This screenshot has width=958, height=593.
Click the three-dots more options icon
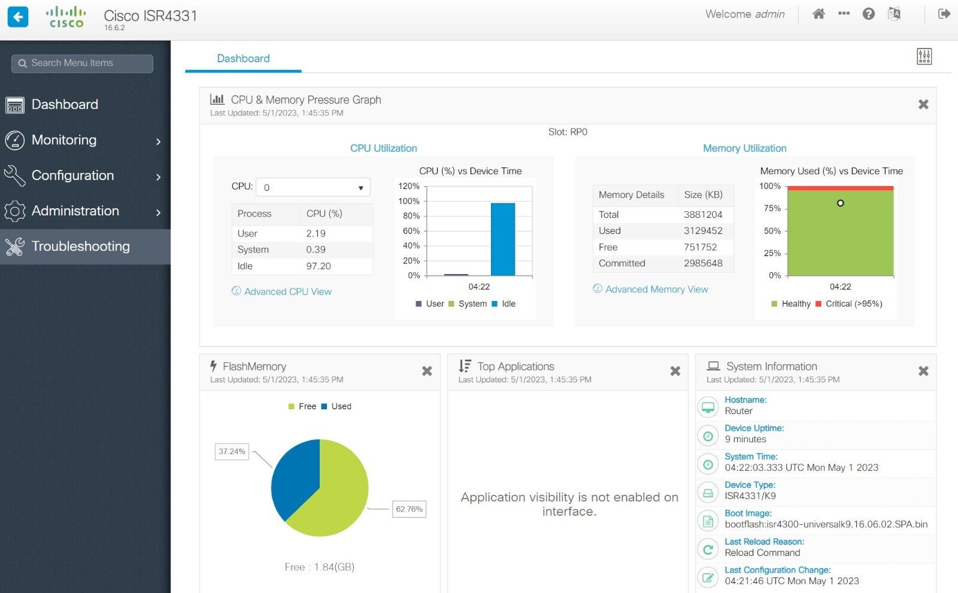[844, 14]
